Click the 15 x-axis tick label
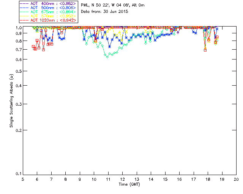The width and height of the screenshot is (243, 194). click(x=165, y=179)
